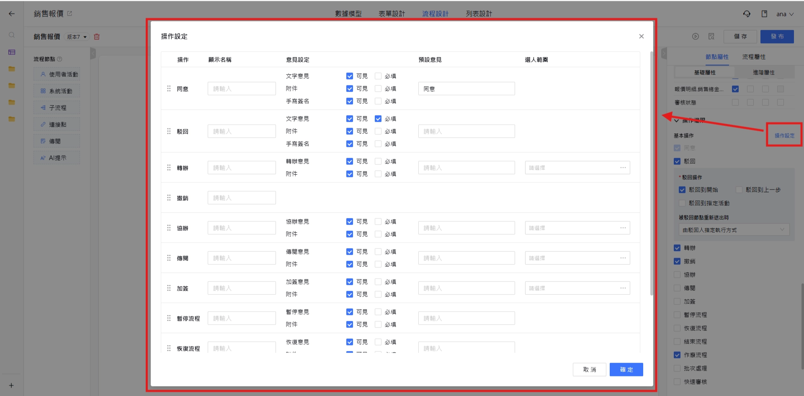Switch to 進階屬性 tab
Screen dimensions: 804x396
(x=764, y=72)
